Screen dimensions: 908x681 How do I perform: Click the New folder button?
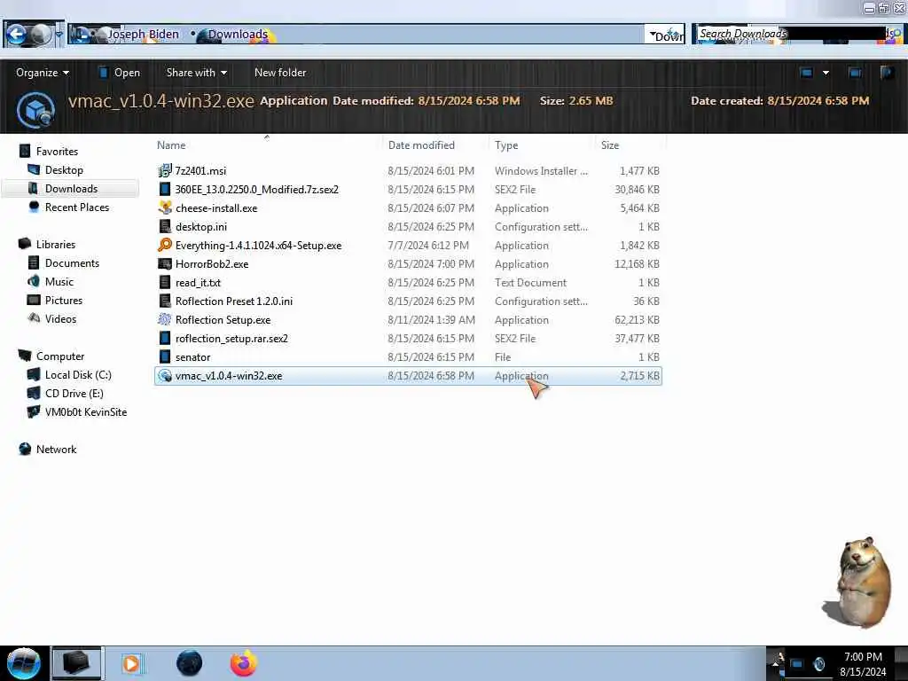click(x=280, y=73)
